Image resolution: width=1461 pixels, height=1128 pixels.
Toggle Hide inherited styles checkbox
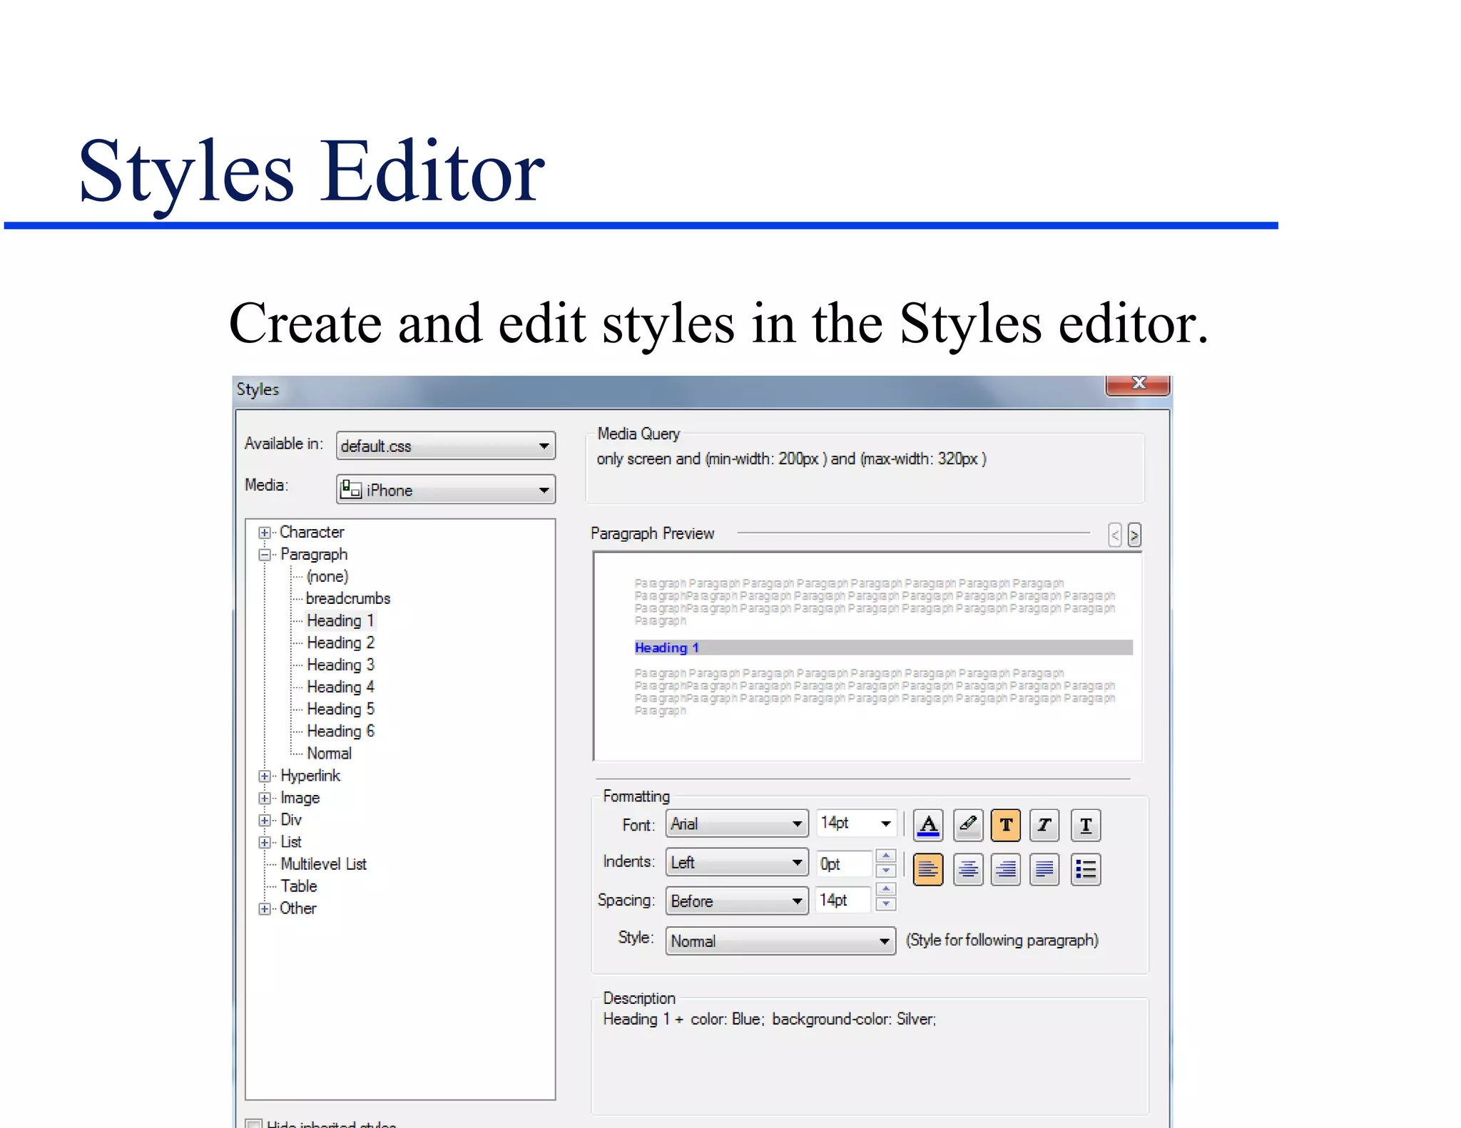coord(254,1124)
